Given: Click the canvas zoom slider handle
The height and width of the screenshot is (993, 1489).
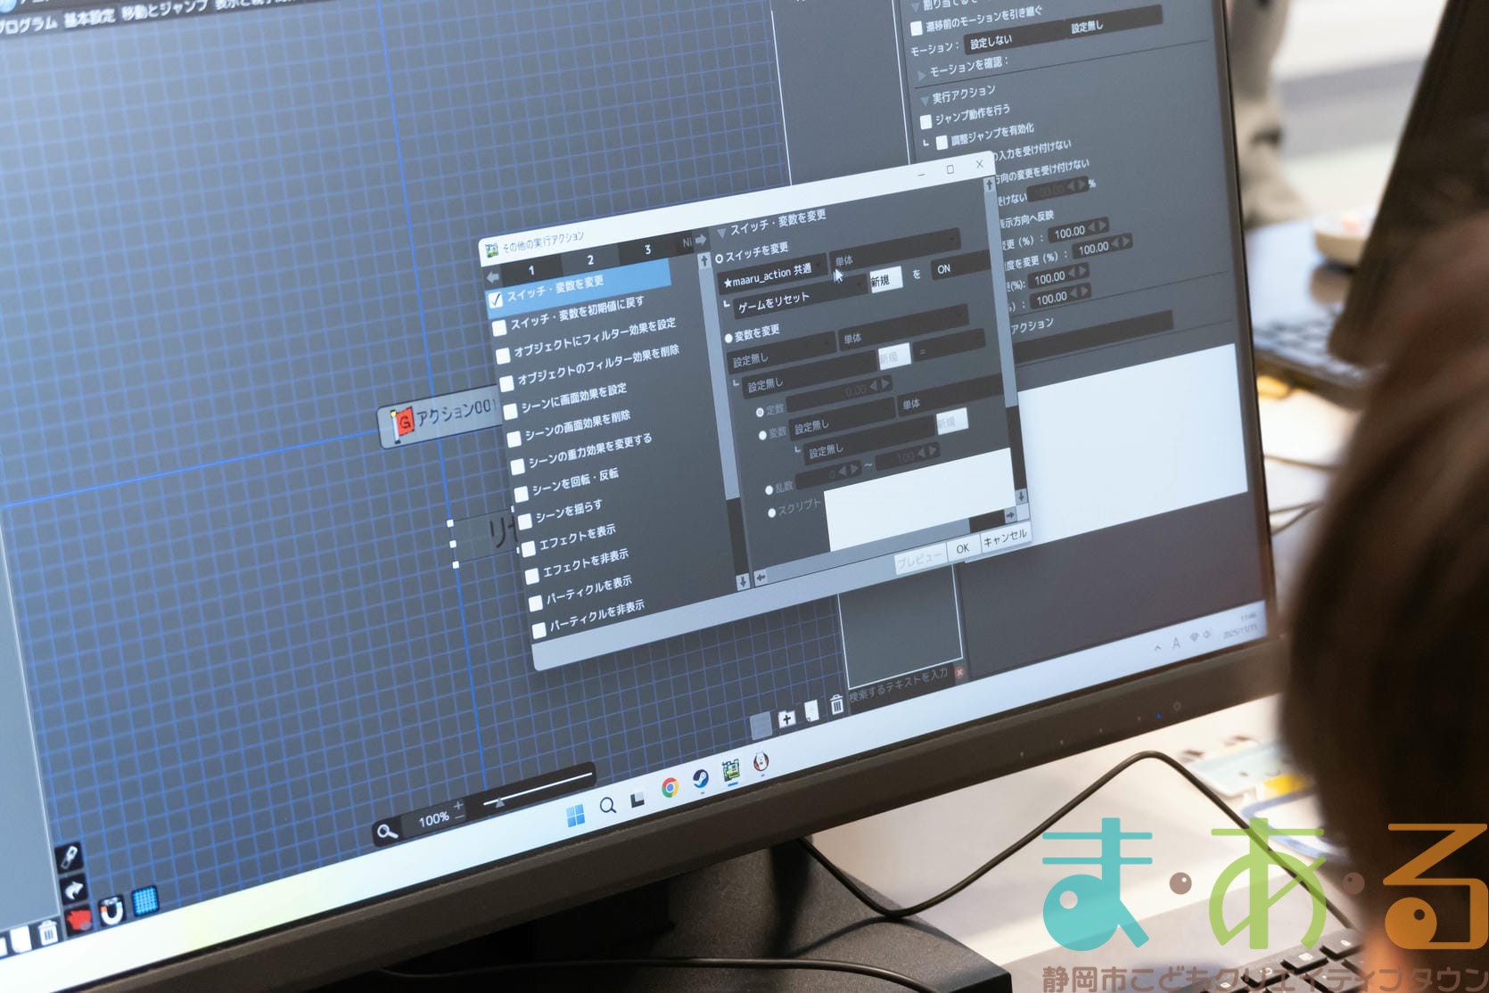Looking at the screenshot, I should [499, 802].
